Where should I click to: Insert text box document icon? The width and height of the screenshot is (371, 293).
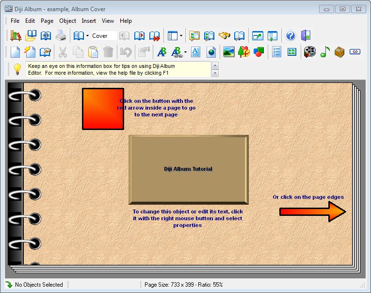pyautogui.click(x=195, y=52)
